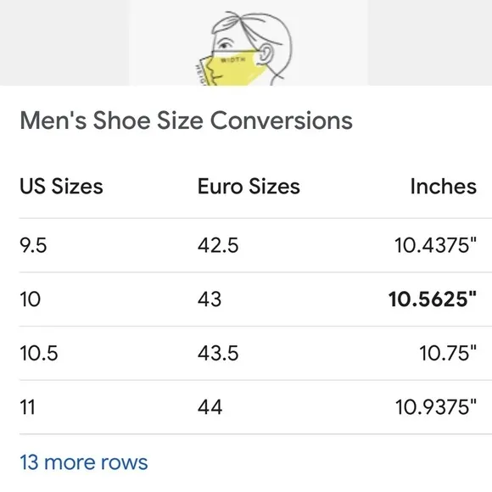
Task: Click the 10.9375" inches value
Action: click(x=436, y=407)
